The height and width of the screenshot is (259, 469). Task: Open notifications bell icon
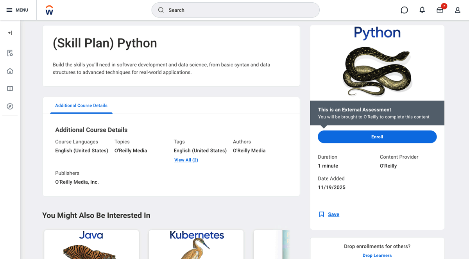(422, 10)
